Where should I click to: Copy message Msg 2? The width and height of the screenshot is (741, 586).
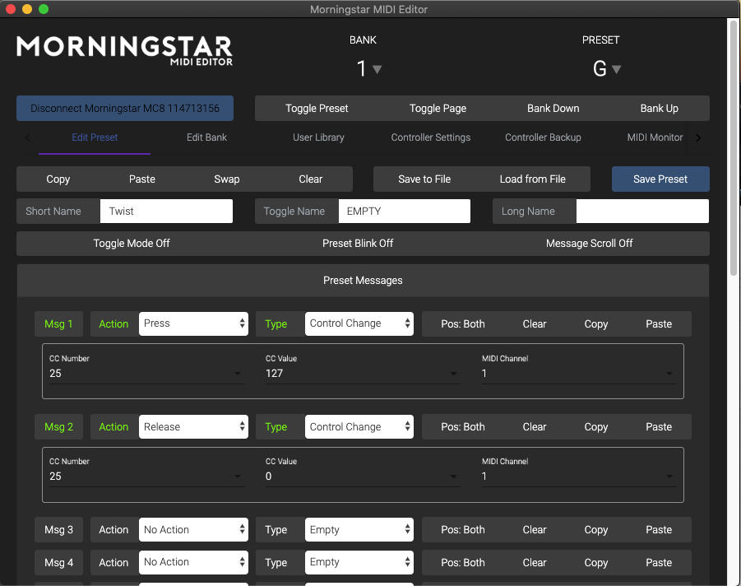596,427
